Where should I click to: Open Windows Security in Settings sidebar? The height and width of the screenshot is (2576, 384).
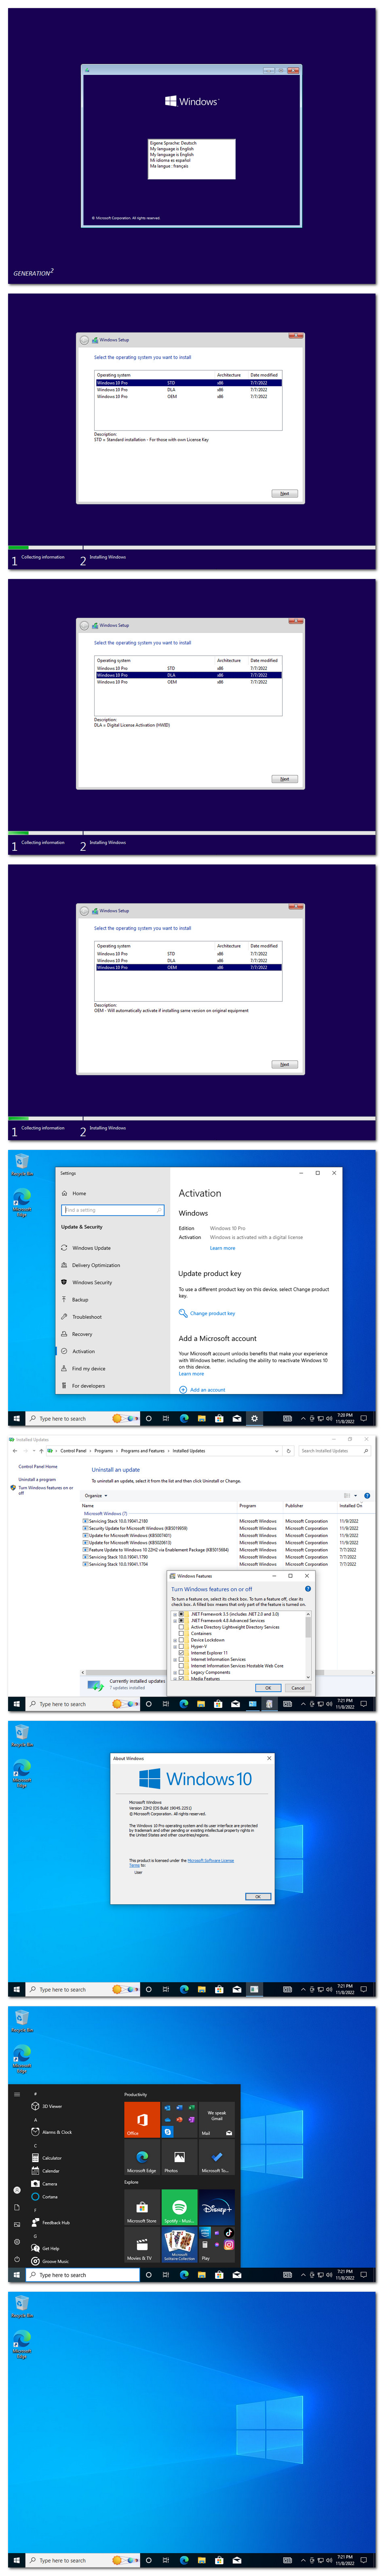[92, 1282]
